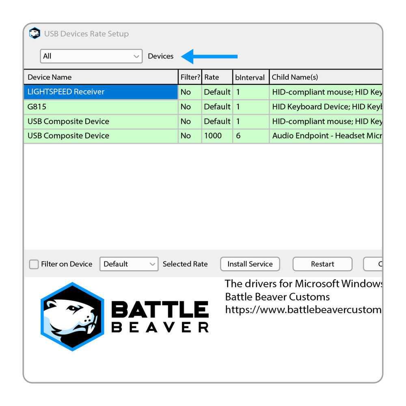Open the All devices filter dropdown

pos(91,56)
